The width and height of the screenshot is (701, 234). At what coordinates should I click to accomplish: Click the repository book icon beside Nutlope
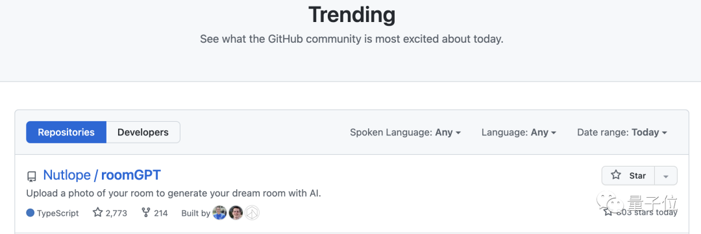(x=32, y=176)
